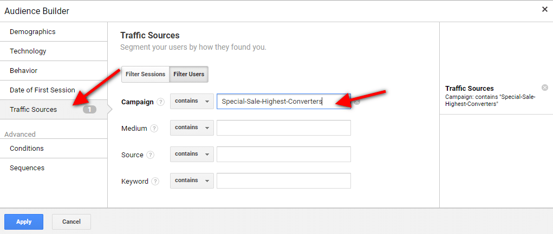Viewport: 553px width, 234px height.
Task: Click into the Keyword text field
Action: pos(283,181)
